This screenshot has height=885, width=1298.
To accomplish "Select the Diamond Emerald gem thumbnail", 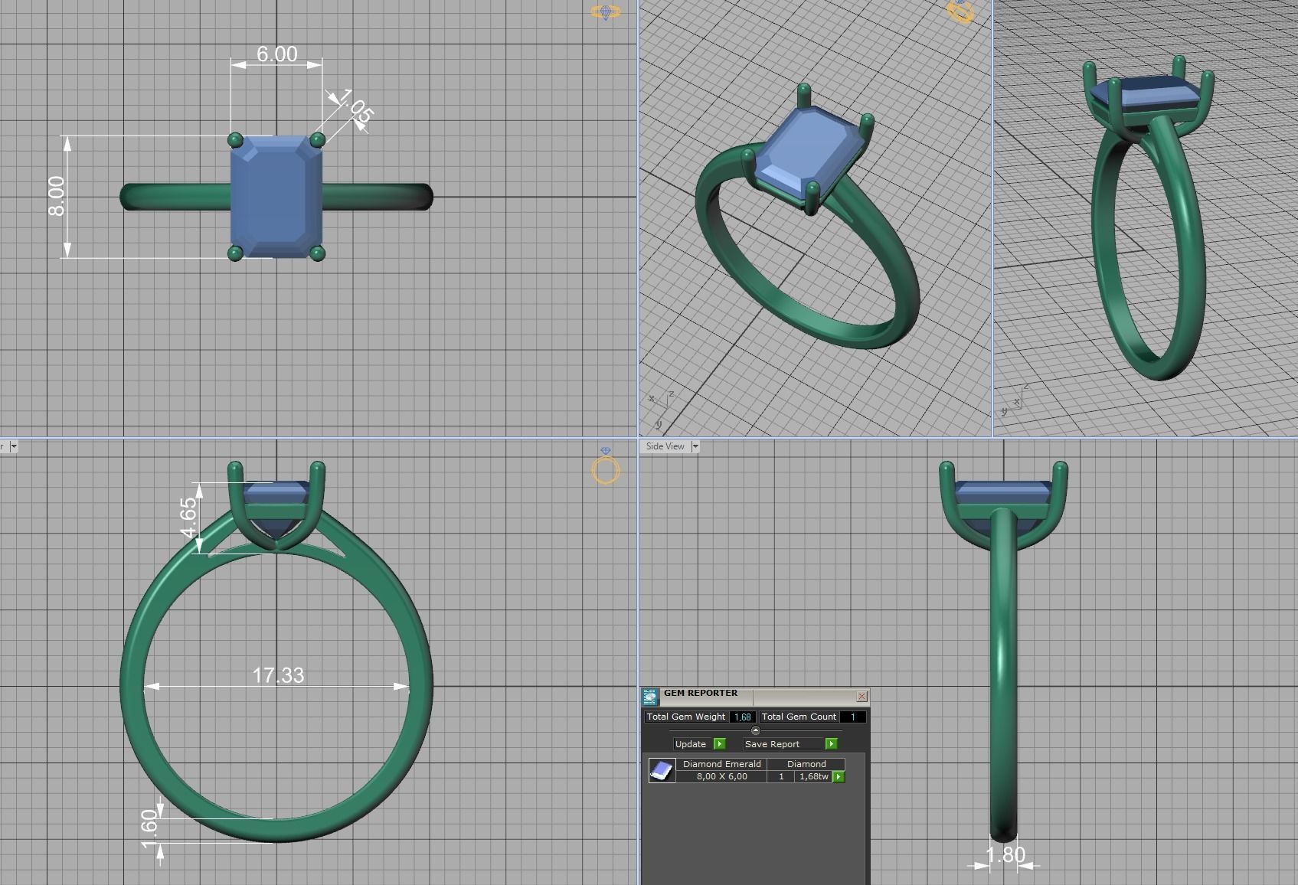I will tap(662, 770).
